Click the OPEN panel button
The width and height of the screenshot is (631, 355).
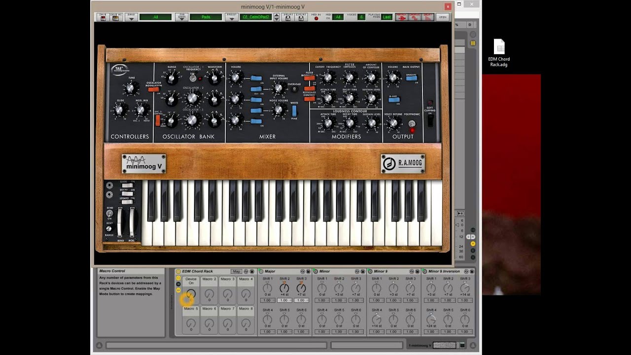tap(442, 17)
